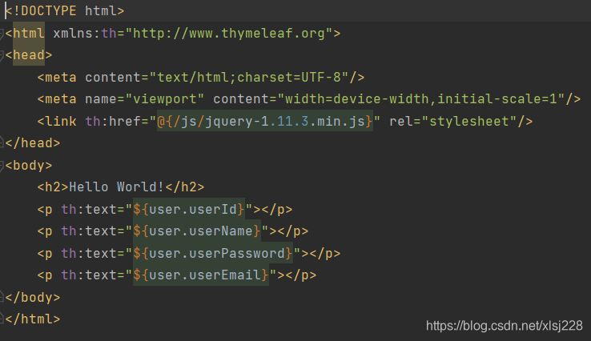Click the ${user.userPassword} expression
Viewport: 591px width, 341px height.
[x=213, y=253]
